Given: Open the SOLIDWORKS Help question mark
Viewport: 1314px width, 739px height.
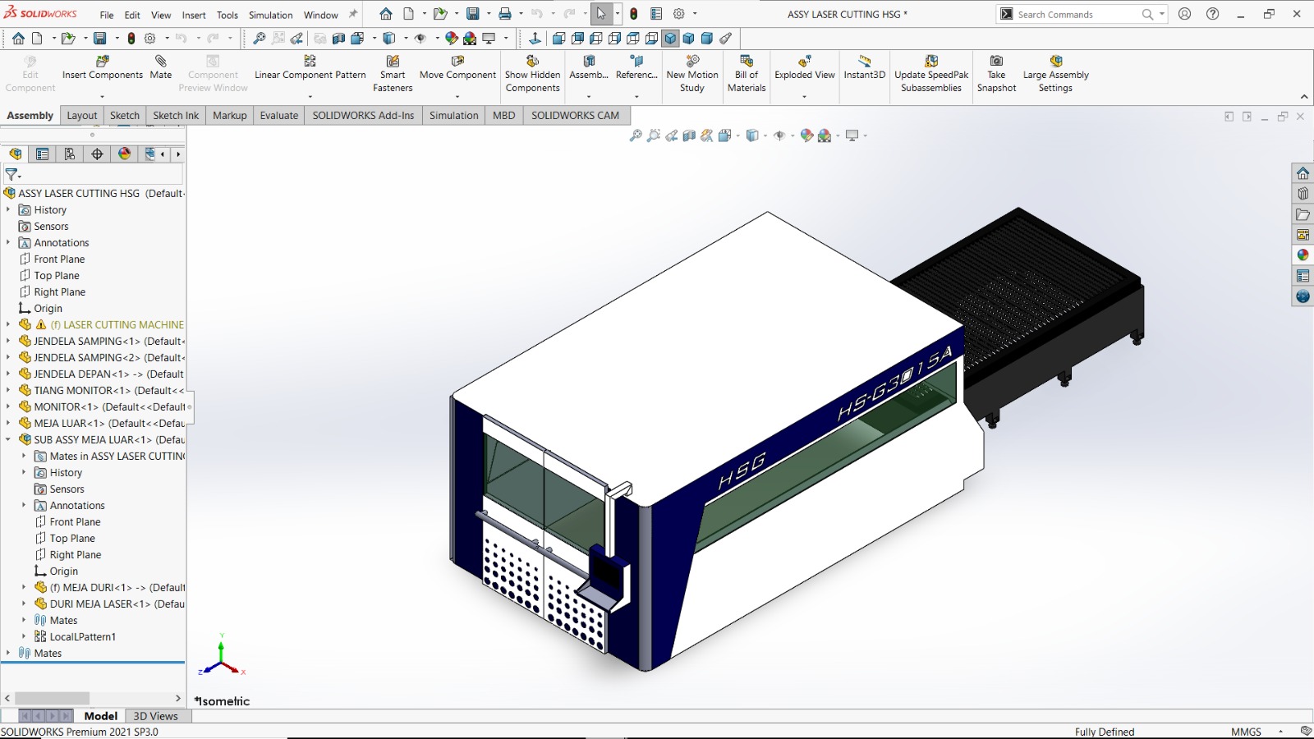Looking at the screenshot, I should (1212, 14).
